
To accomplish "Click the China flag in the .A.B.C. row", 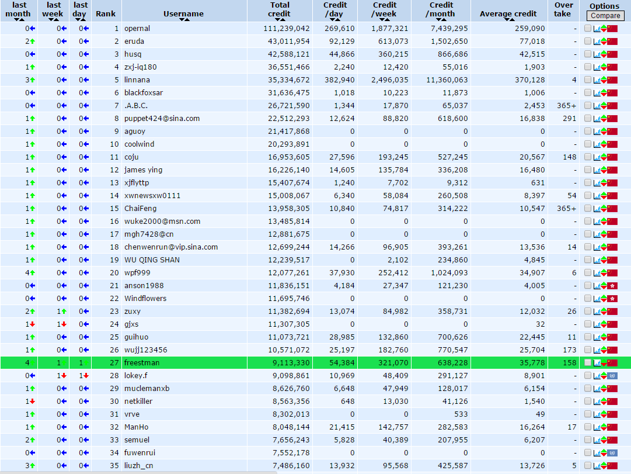I will 612,106.
